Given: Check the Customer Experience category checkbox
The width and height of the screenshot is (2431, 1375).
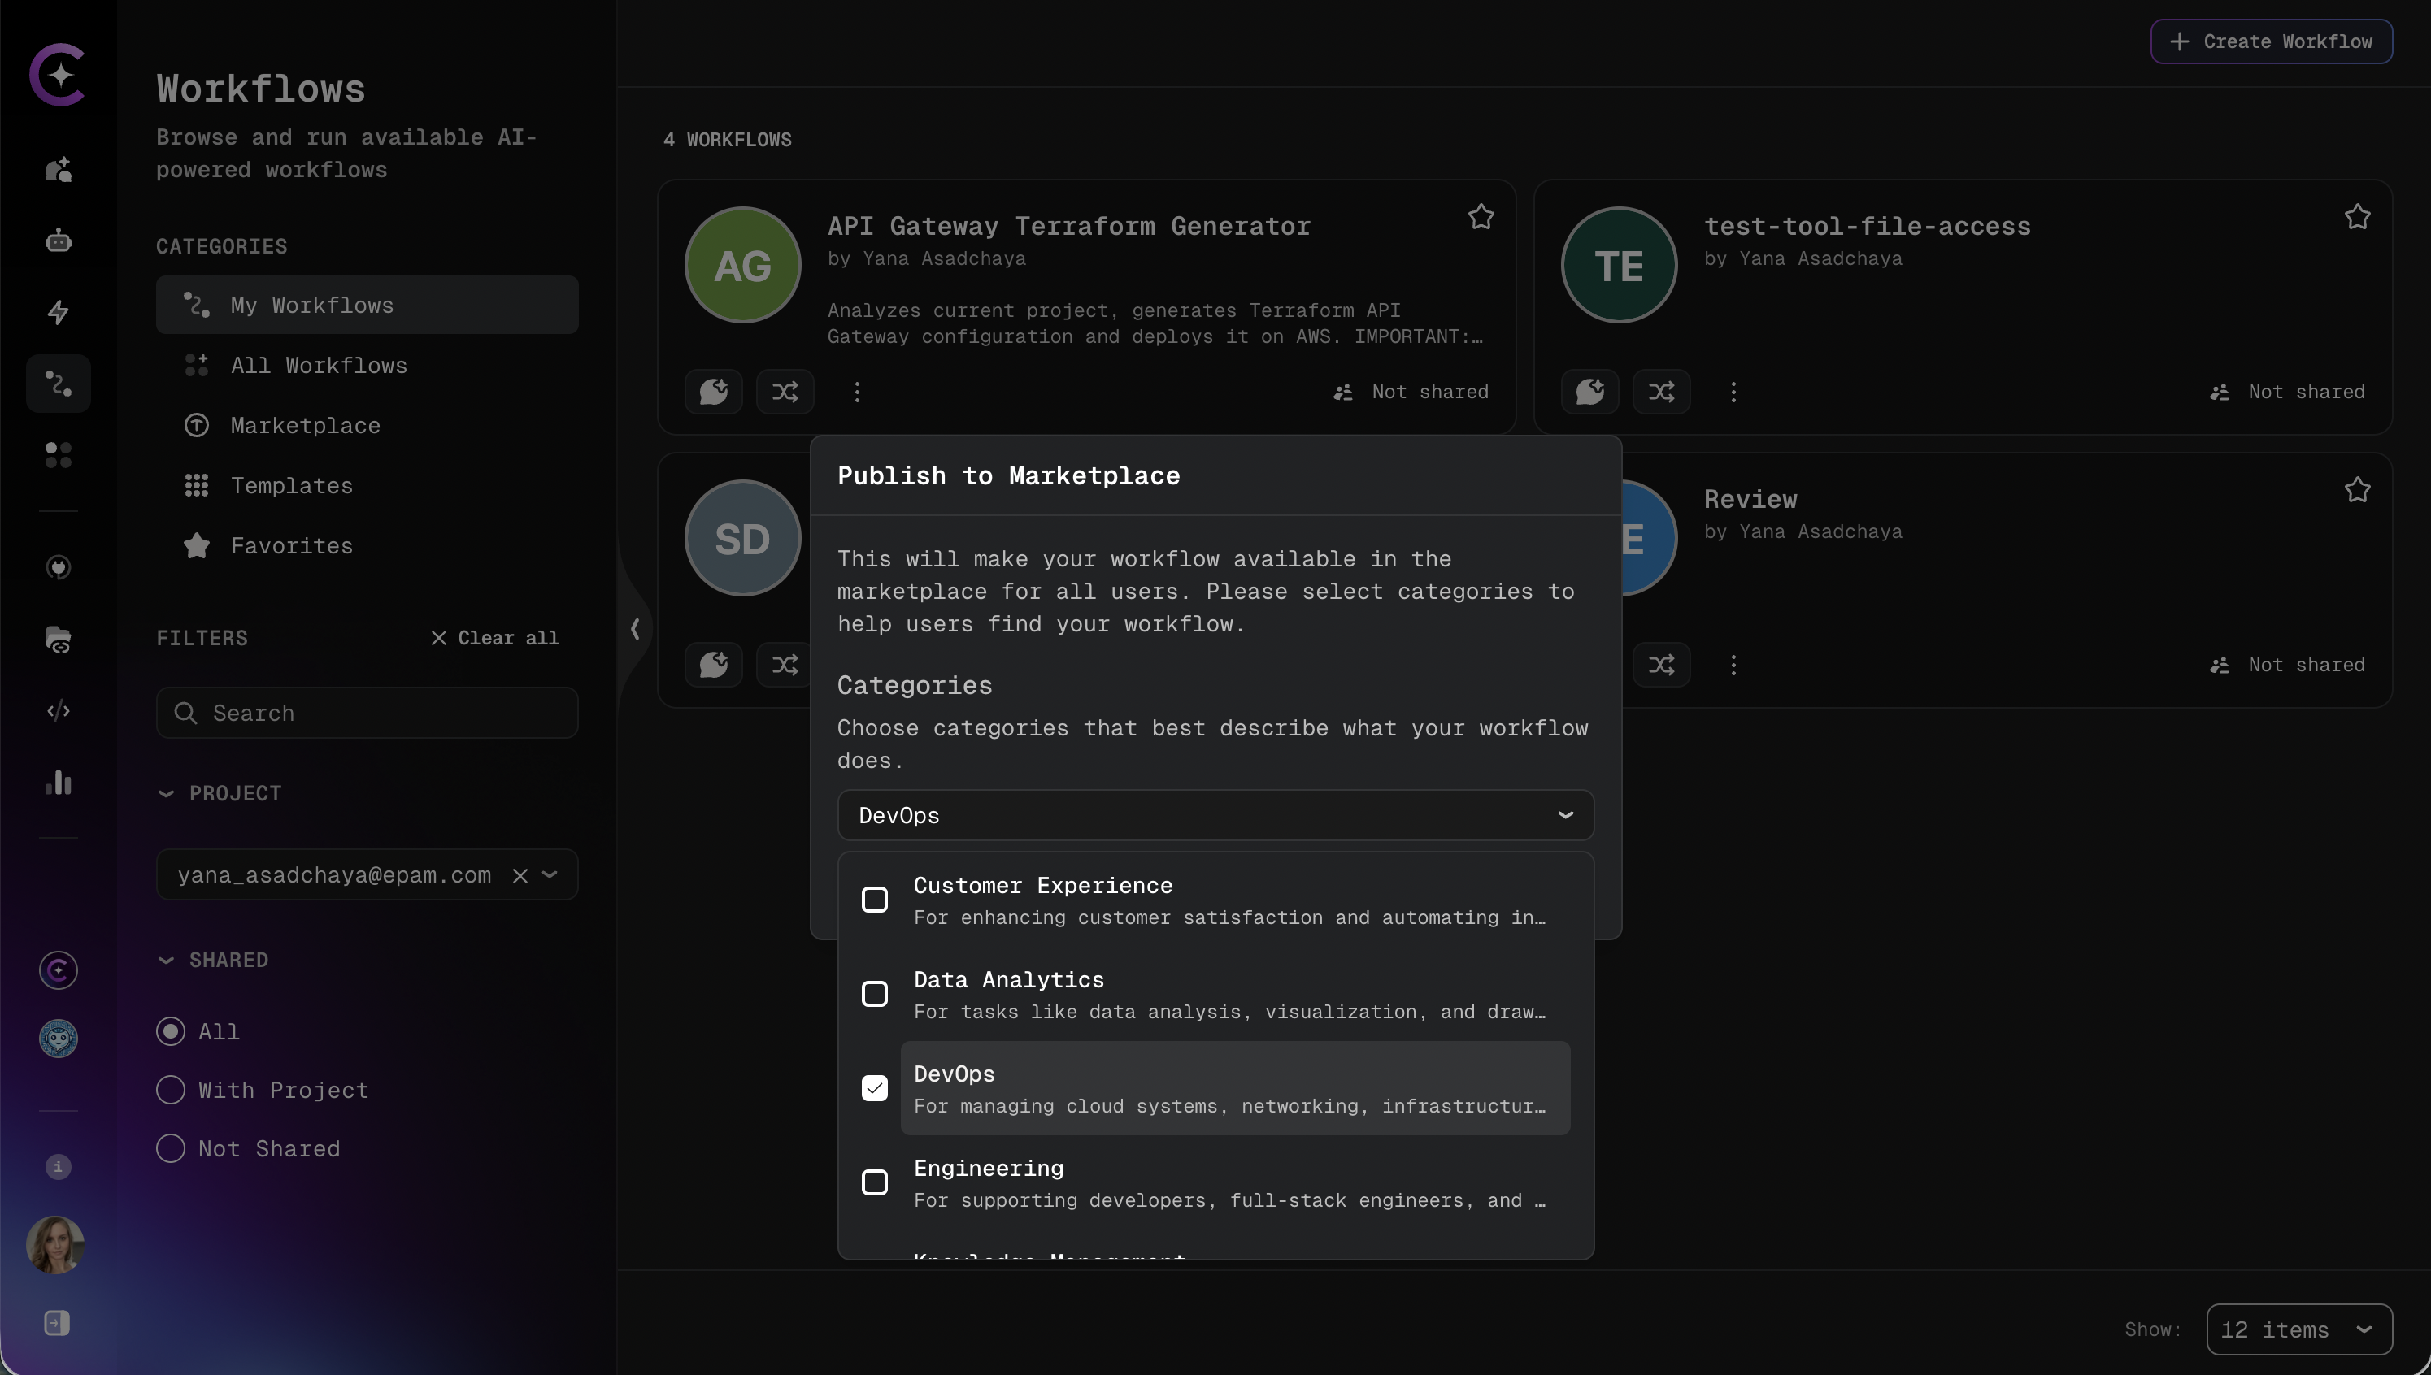Looking at the screenshot, I should tap(875, 900).
